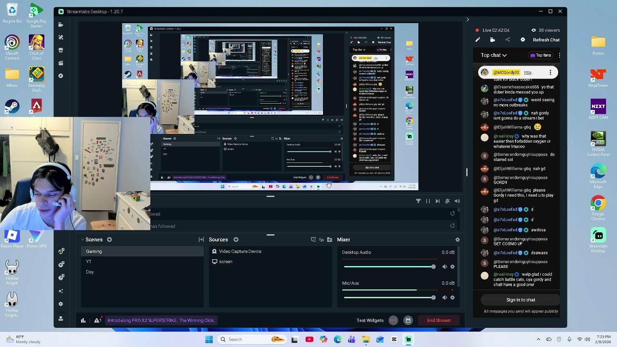Click Sign in to chat

pos(521,300)
